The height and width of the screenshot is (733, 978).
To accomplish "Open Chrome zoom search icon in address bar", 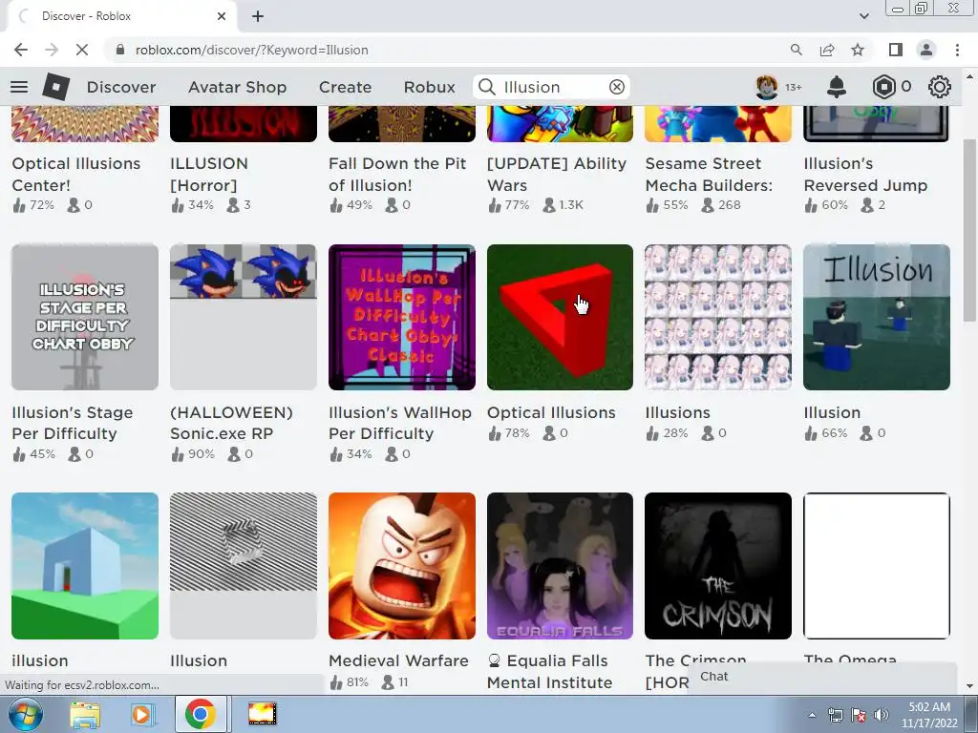I will coord(797,50).
